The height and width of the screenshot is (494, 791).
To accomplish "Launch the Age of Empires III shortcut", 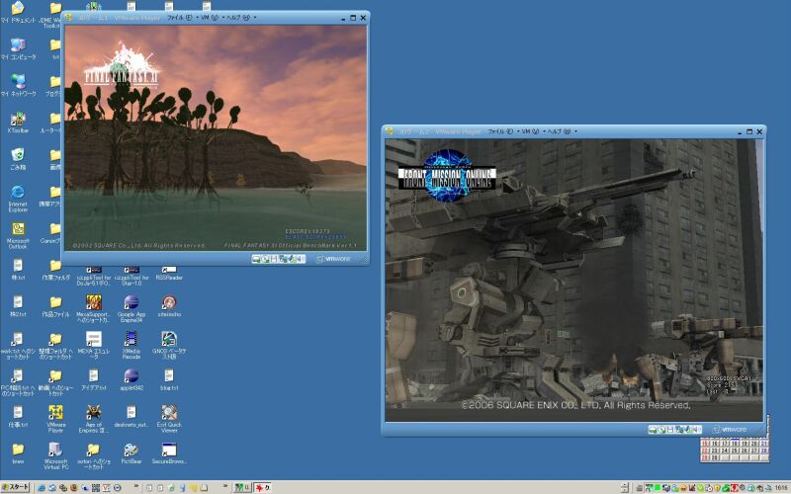I will tap(93, 419).
